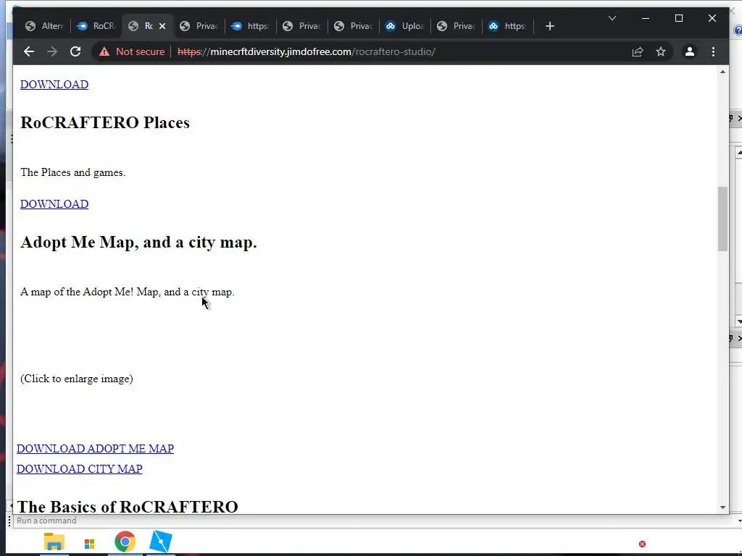
Task: Click the page scrollbar up arrow
Action: [722, 72]
